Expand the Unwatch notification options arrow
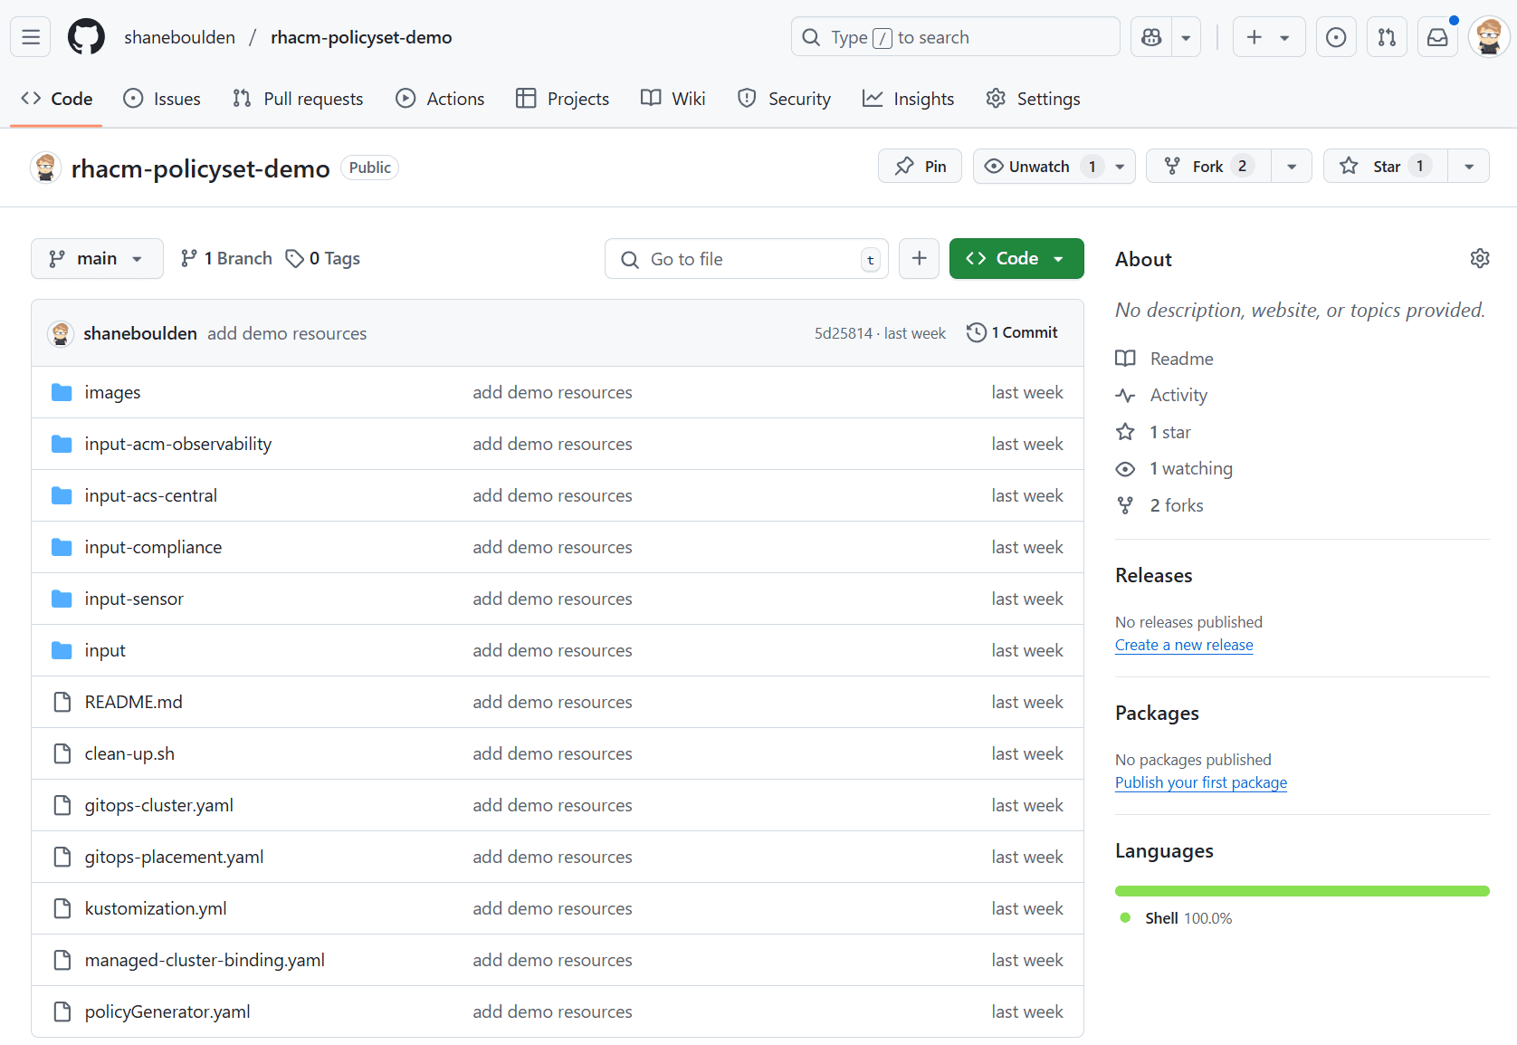 click(x=1121, y=167)
